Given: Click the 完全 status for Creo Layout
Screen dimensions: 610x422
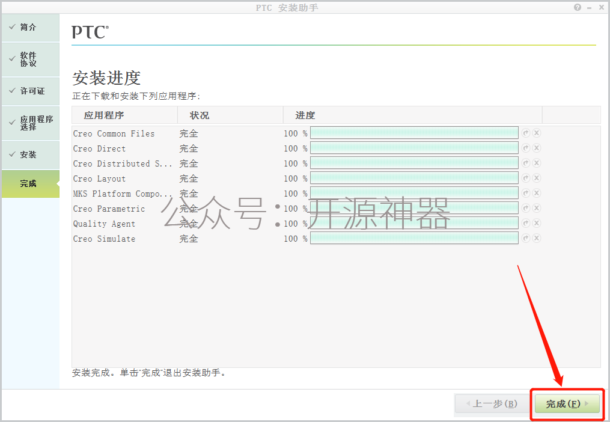Looking at the screenshot, I should coord(189,179).
